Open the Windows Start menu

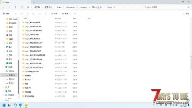point(4,105)
